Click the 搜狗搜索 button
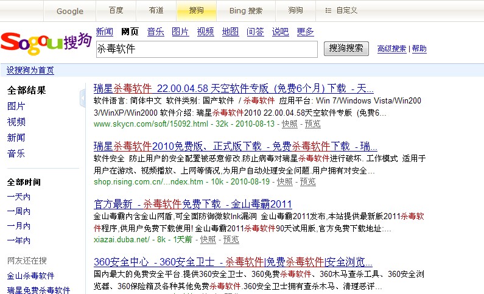The image size is (484, 294). [346, 49]
